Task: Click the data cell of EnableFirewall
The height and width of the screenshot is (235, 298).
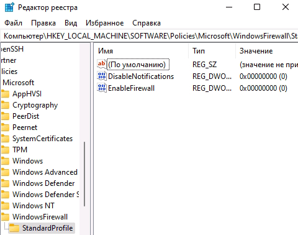Action: pyautogui.click(x=263, y=88)
